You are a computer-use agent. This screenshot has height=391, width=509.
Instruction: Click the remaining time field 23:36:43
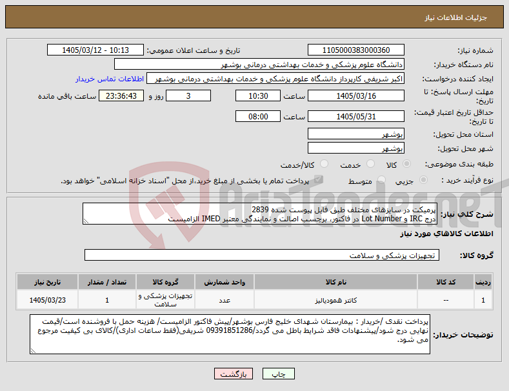click(121, 95)
